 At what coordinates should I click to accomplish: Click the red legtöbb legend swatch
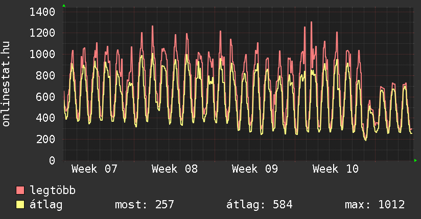(20, 190)
